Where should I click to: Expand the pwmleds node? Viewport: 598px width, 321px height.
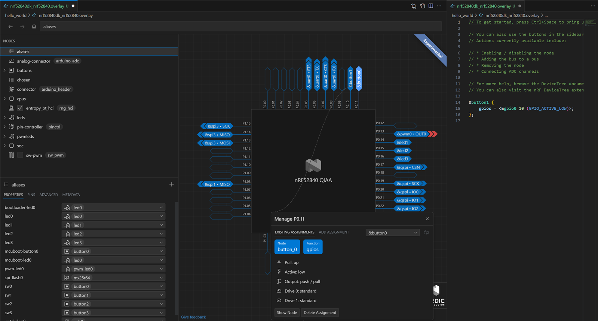(4, 137)
